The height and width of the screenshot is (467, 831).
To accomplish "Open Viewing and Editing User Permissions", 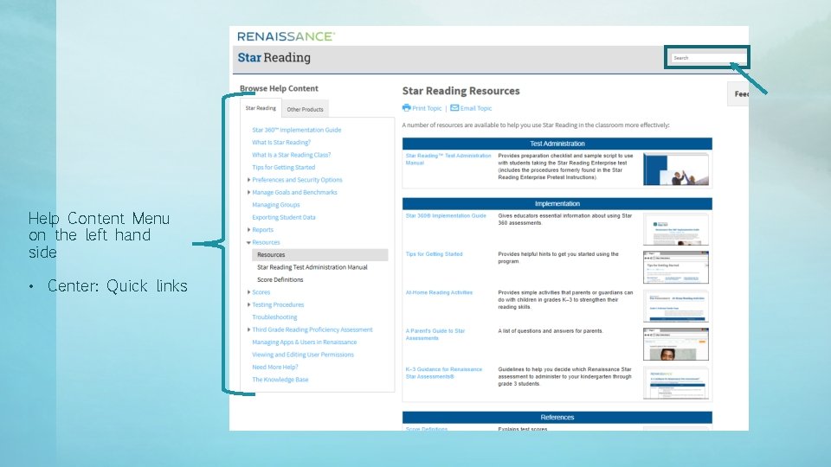I will point(303,355).
